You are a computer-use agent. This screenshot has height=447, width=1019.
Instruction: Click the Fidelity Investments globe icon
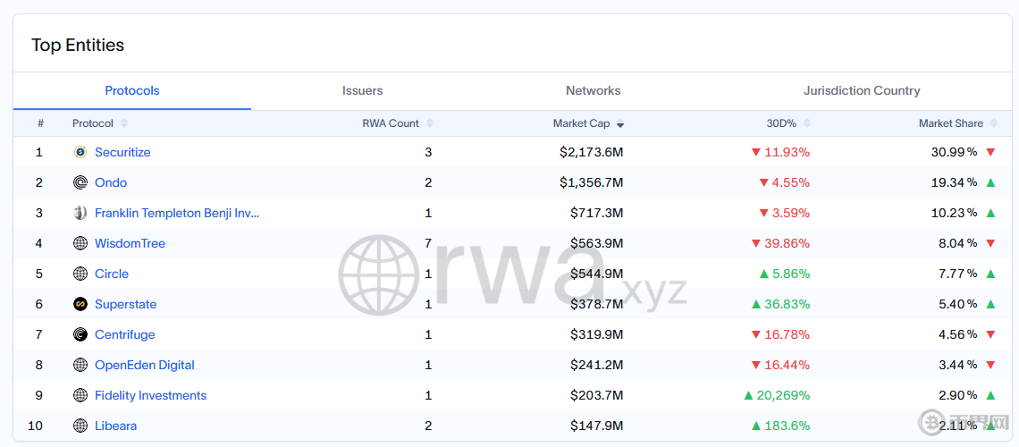click(80, 395)
